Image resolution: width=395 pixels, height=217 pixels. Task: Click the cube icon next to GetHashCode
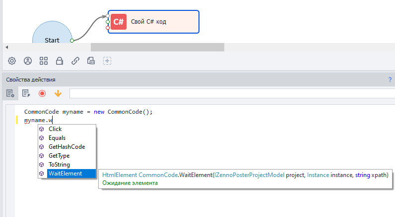42,147
